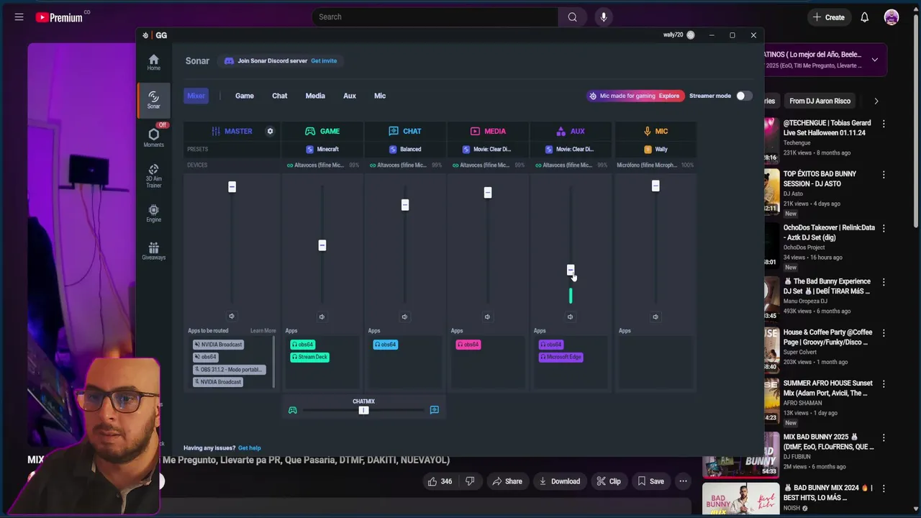Select Stream Deck app chip in Game
921x518 pixels.
click(x=309, y=357)
